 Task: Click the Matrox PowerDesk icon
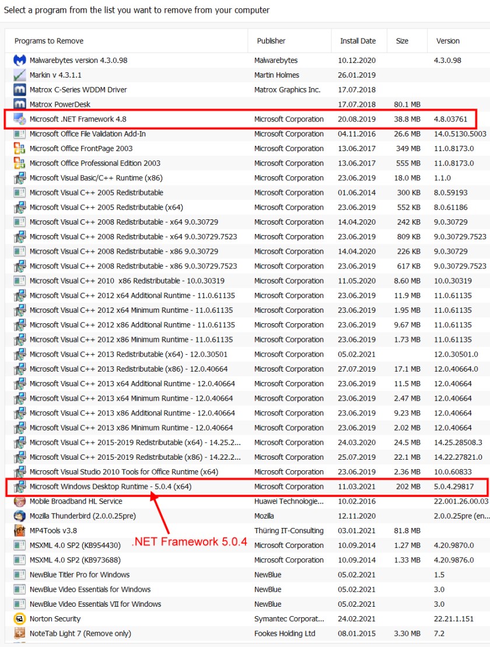point(19,104)
